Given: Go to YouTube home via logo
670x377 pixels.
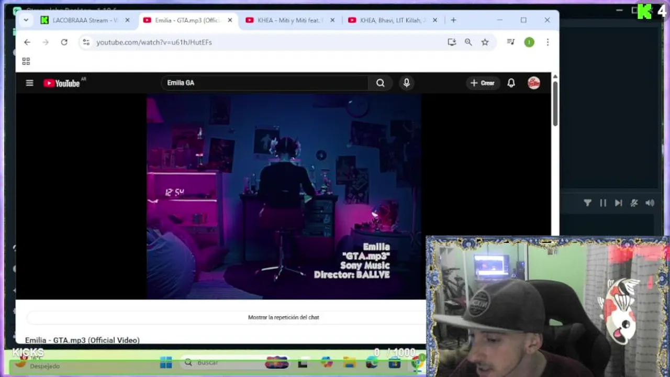Looking at the screenshot, I should [62, 83].
